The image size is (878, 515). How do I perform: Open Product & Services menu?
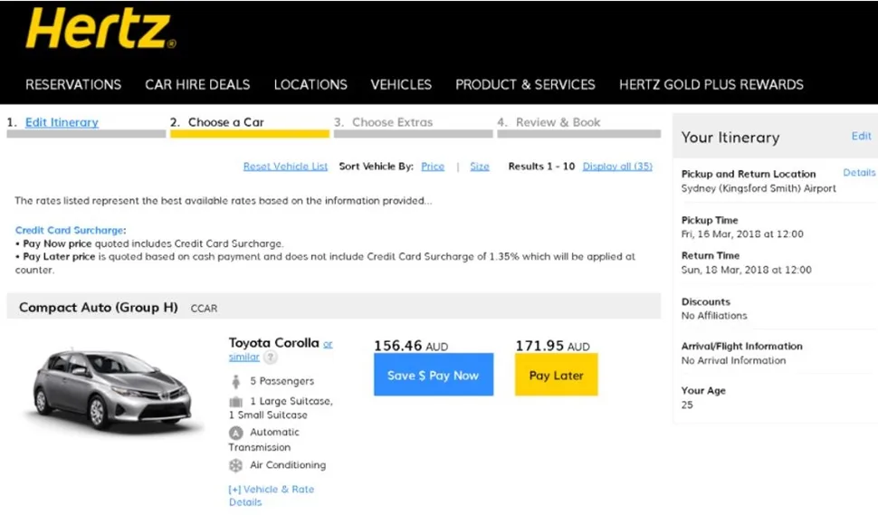pyautogui.click(x=525, y=84)
